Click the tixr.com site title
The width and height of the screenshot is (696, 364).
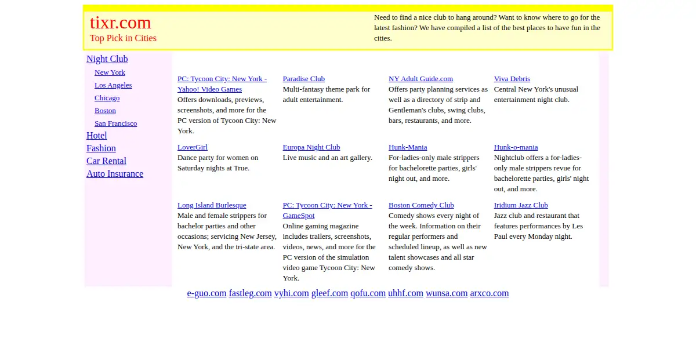[120, 23]
